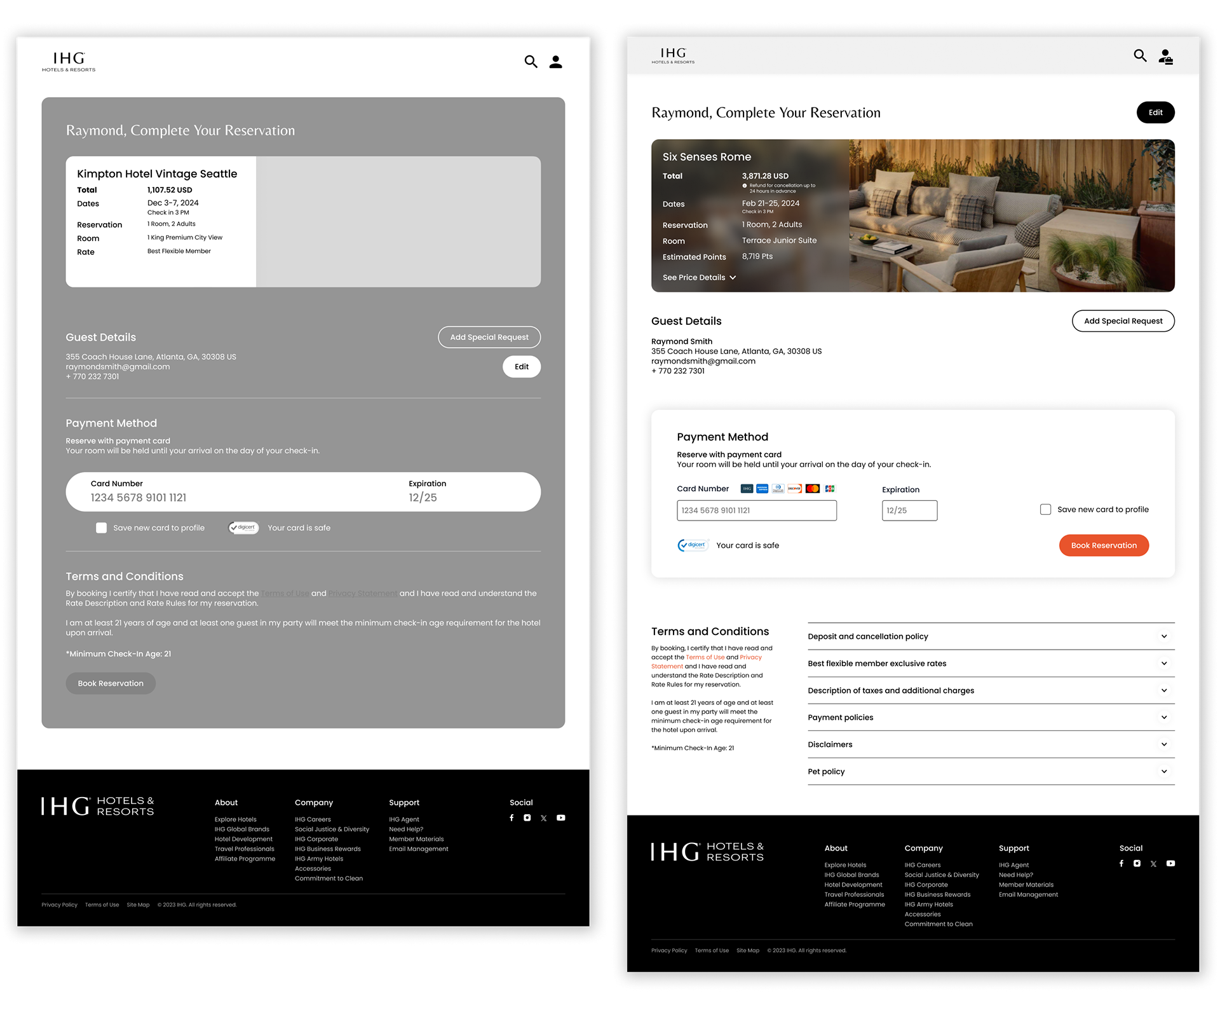This screenshot has width=1220, height=1010.
Task: Open Facebook icon in left wireframe footer
Action: pos(512,818)
